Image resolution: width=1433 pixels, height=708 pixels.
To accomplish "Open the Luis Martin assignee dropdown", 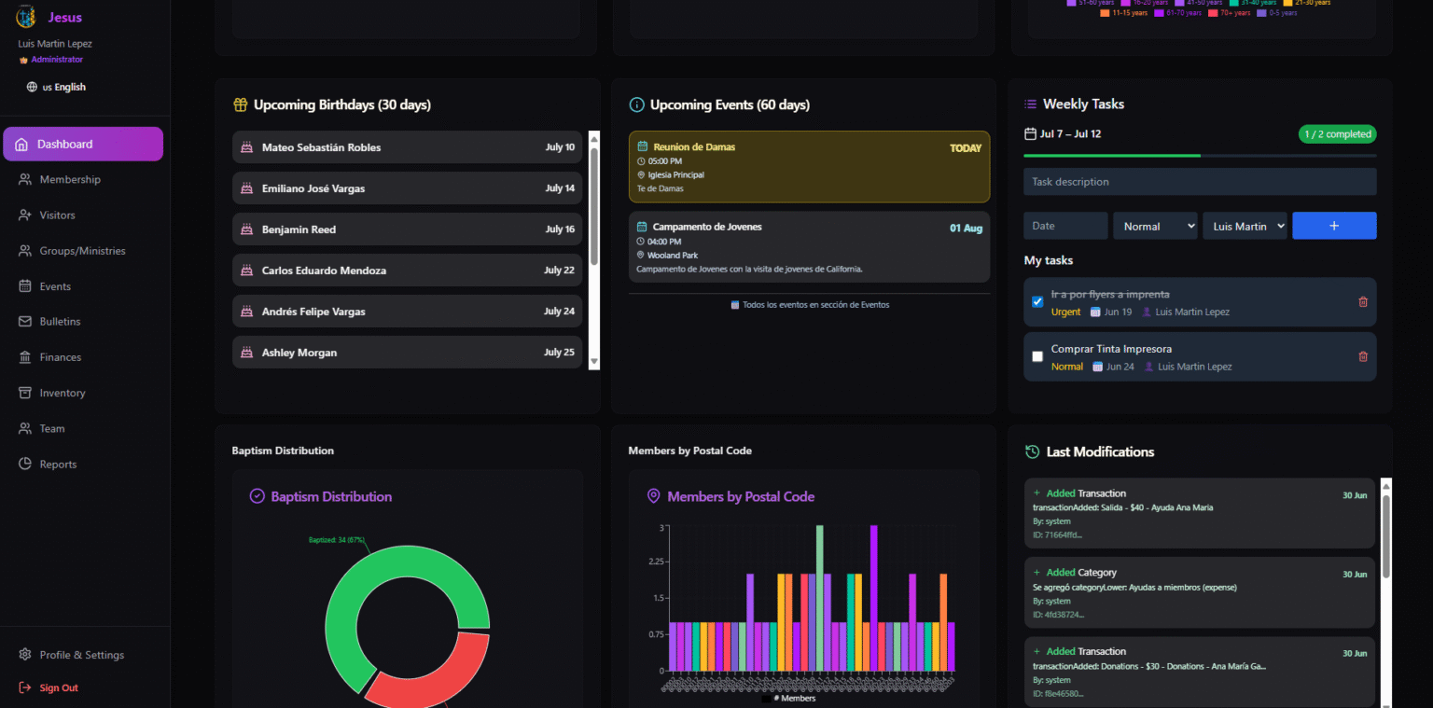I will click(1244, 226).
